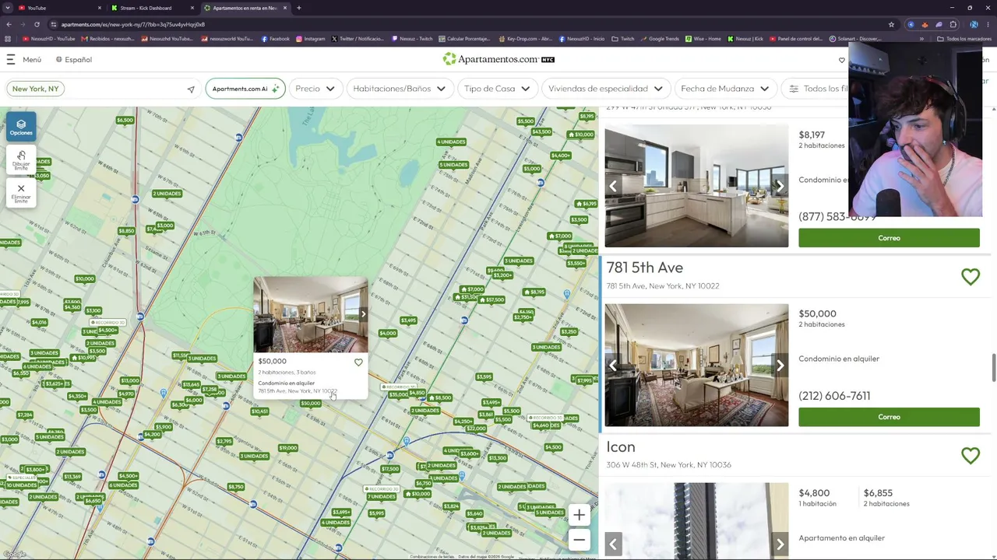This screenshot has height=560, width=997.
Task: Call the (212) 606-7611 phone link
Action: click(834, 396)
